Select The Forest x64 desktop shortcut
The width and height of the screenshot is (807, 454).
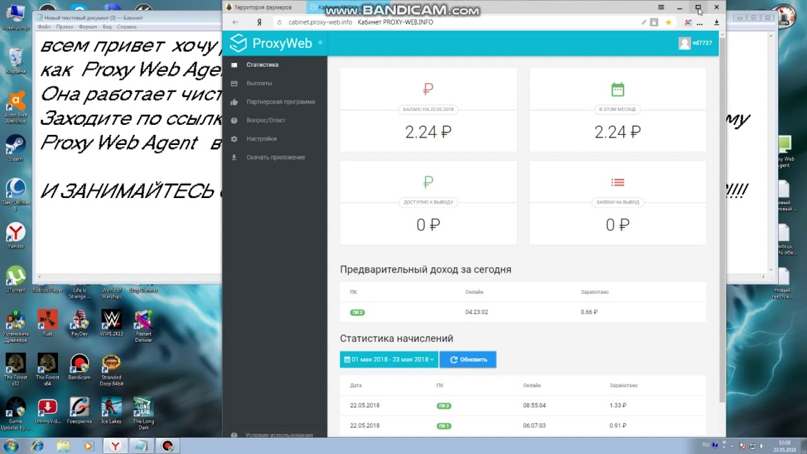pyautogui.click(x=47, y=370)
